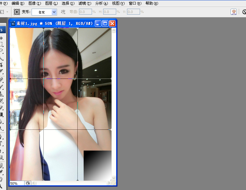Select the Brush tool
246x190 pixels.
pos(1,87)
